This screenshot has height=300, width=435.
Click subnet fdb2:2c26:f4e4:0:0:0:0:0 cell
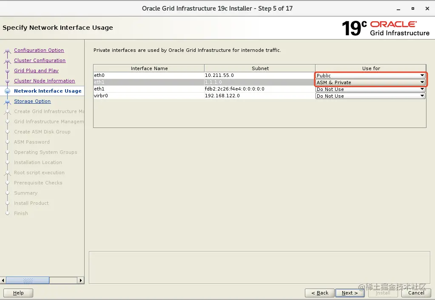coord(260,89)
